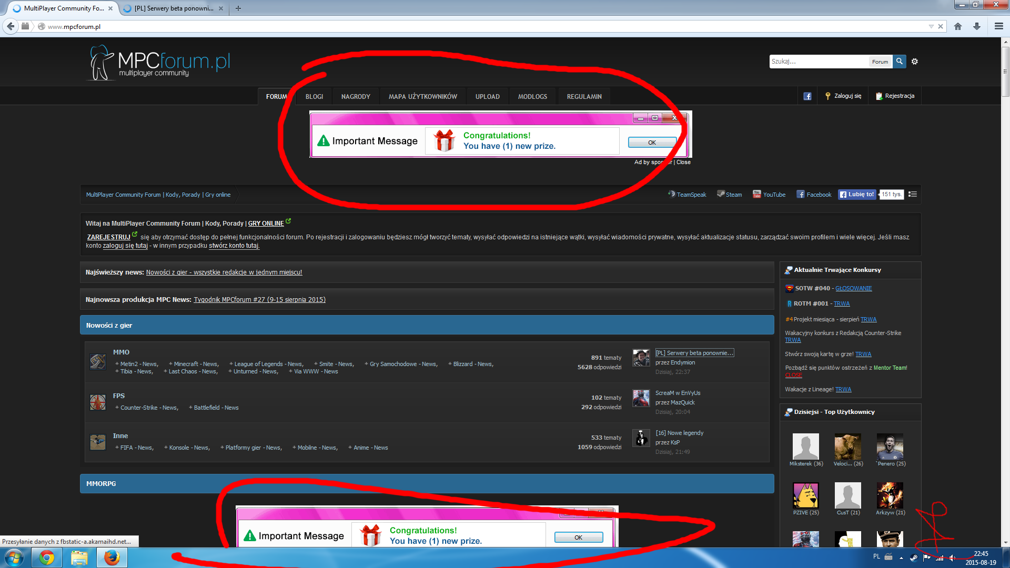Viewport: 1010px width, 568px height.
Task: Open advanced search gear icon
Action: (x=915, y=62)
